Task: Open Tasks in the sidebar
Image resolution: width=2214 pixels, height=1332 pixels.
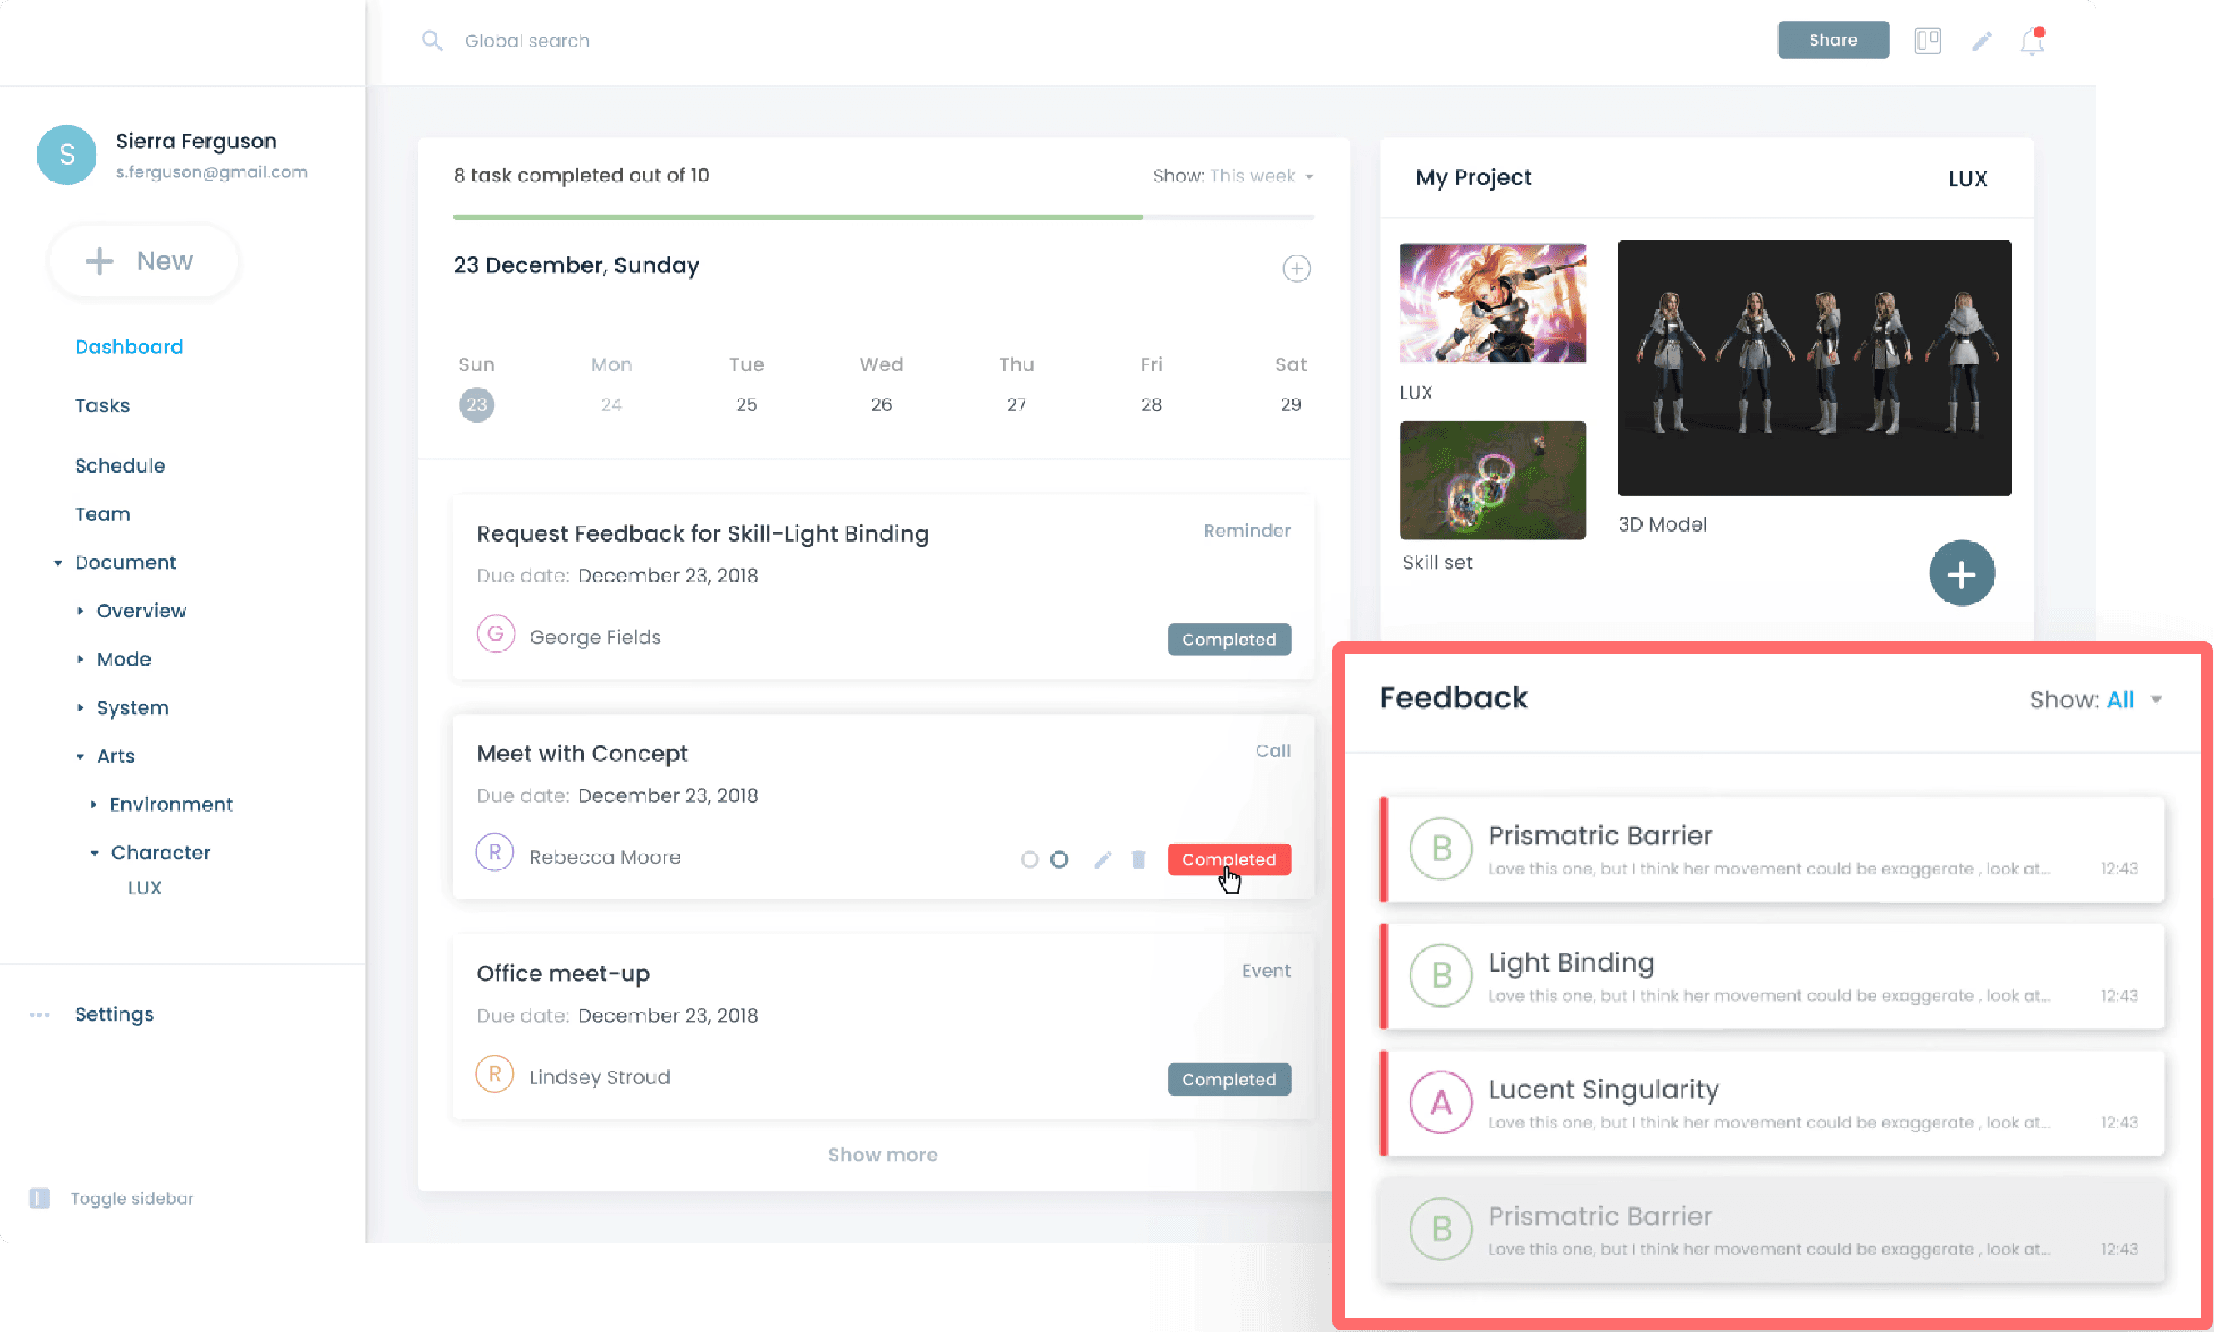Action: 102,405
